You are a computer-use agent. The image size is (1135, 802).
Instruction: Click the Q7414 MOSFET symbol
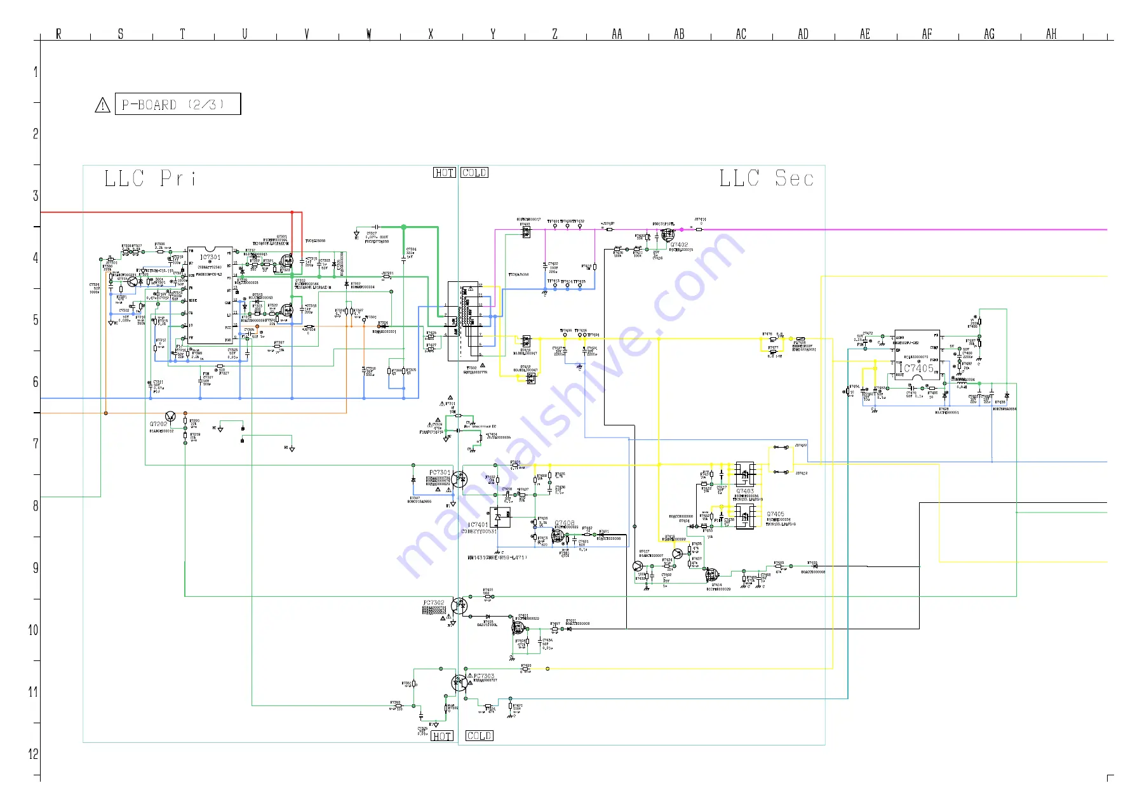click(x=712, y=575)
